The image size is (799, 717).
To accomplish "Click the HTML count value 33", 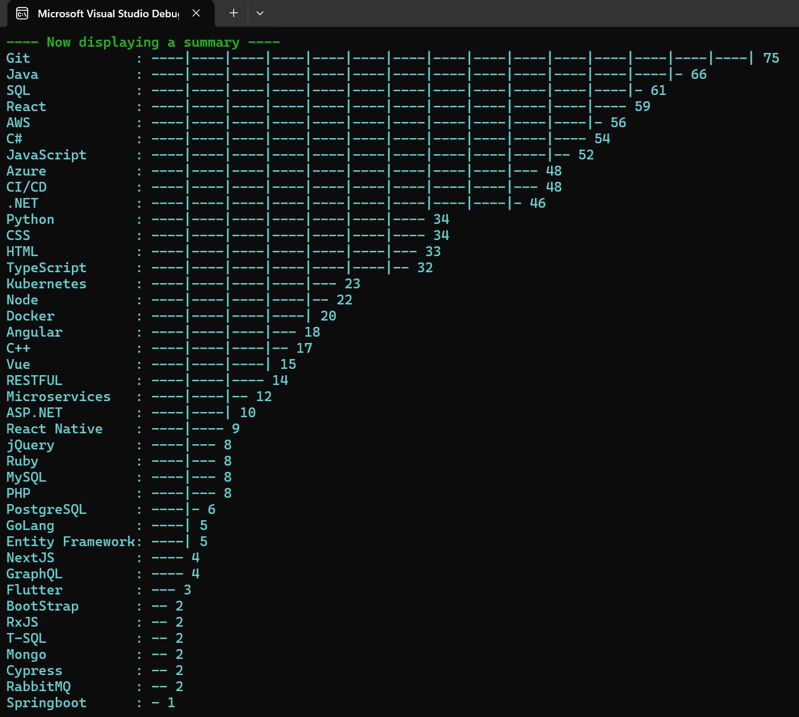I will click(433, 251).
